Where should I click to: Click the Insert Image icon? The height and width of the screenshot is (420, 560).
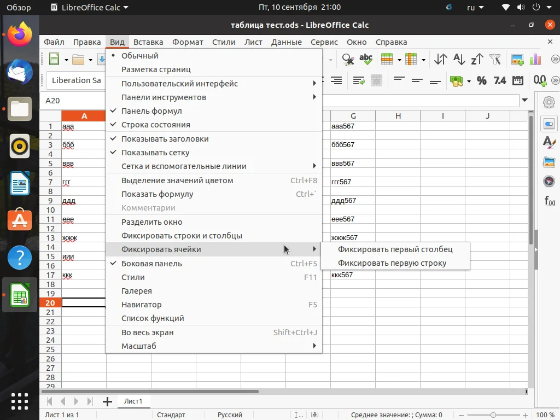point(517,59)
